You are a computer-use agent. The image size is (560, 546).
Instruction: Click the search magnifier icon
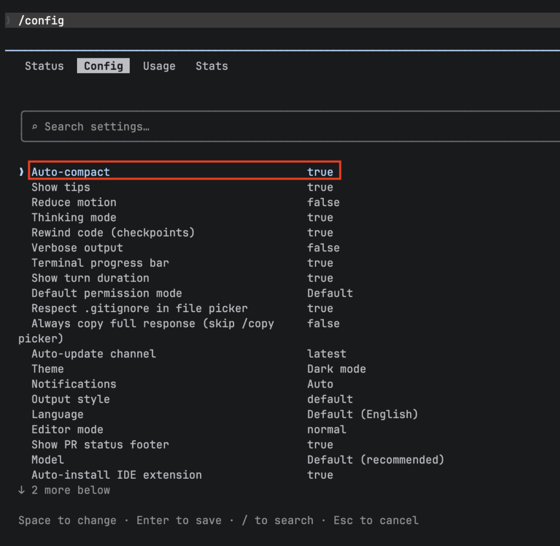pos(34,127)
